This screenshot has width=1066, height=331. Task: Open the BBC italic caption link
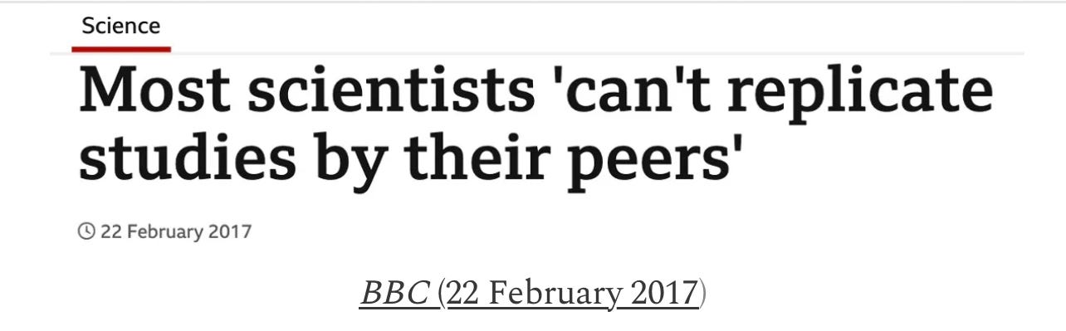pyautogui.click(x=396, y=294)
